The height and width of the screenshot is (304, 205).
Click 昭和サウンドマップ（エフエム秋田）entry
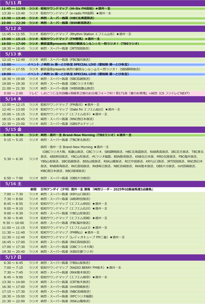[x=74, y=203]
